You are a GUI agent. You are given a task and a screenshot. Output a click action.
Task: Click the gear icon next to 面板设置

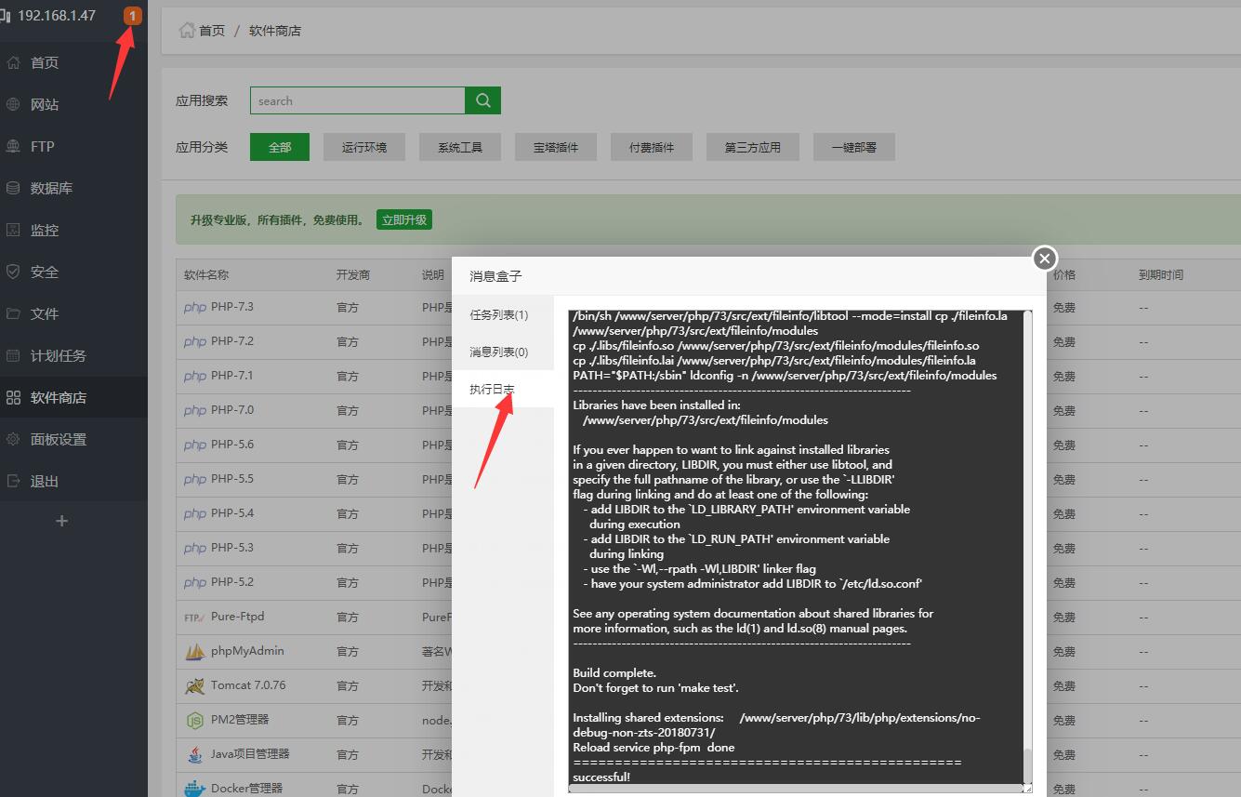[x=13, y=440]
